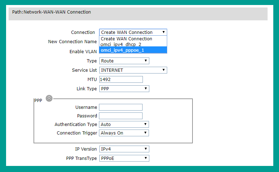This screenshot has height=172, width=279.
Task: Open the Link Type PPP dropdown
Action: (124, 88)
